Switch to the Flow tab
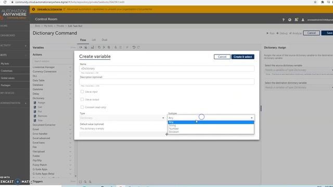The width and height of the screenshot is (333, 187). click(x=83, y=40)
